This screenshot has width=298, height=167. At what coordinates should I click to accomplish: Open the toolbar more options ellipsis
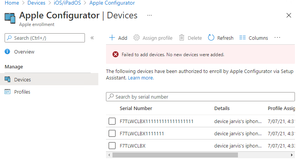tap(277, 38)
